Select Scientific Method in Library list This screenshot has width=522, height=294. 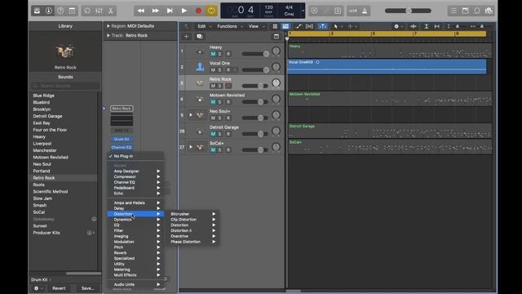coord(51,191)
